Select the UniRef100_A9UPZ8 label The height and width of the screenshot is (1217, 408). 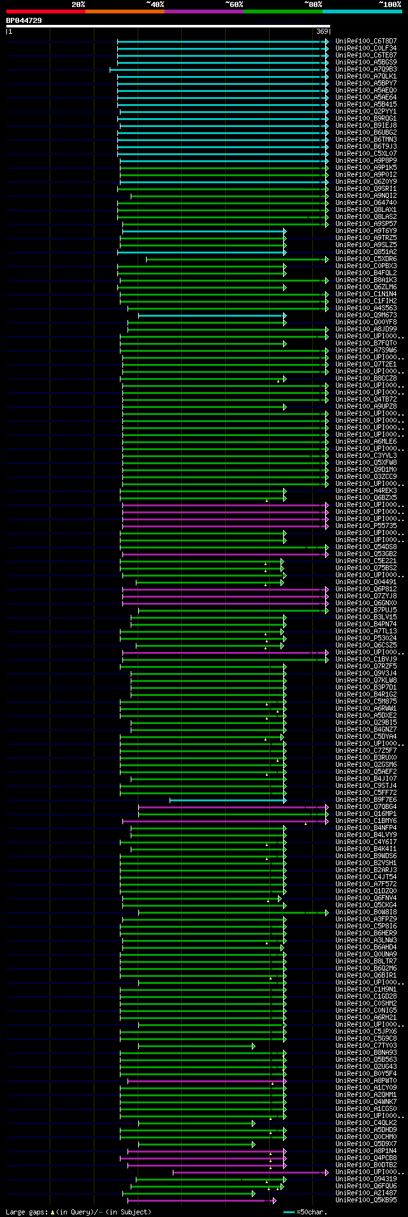point(366,406)
